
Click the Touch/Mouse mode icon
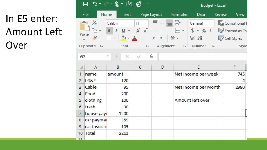click(x=117, y=4)
